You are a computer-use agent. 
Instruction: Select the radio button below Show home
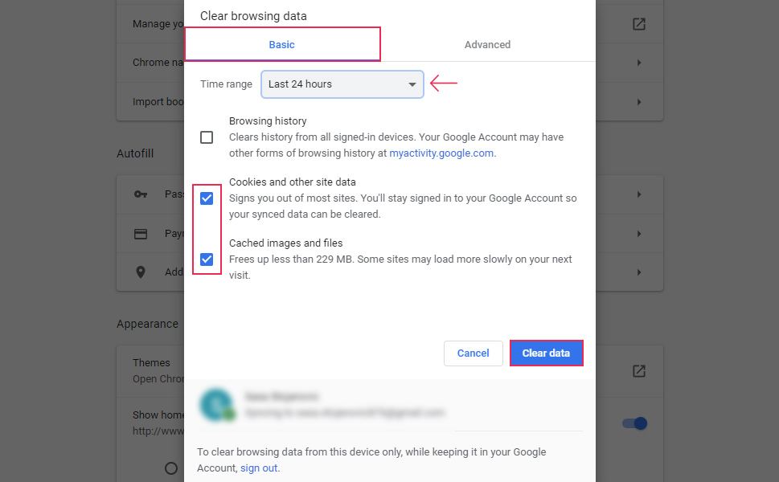(x=171, y=468)
